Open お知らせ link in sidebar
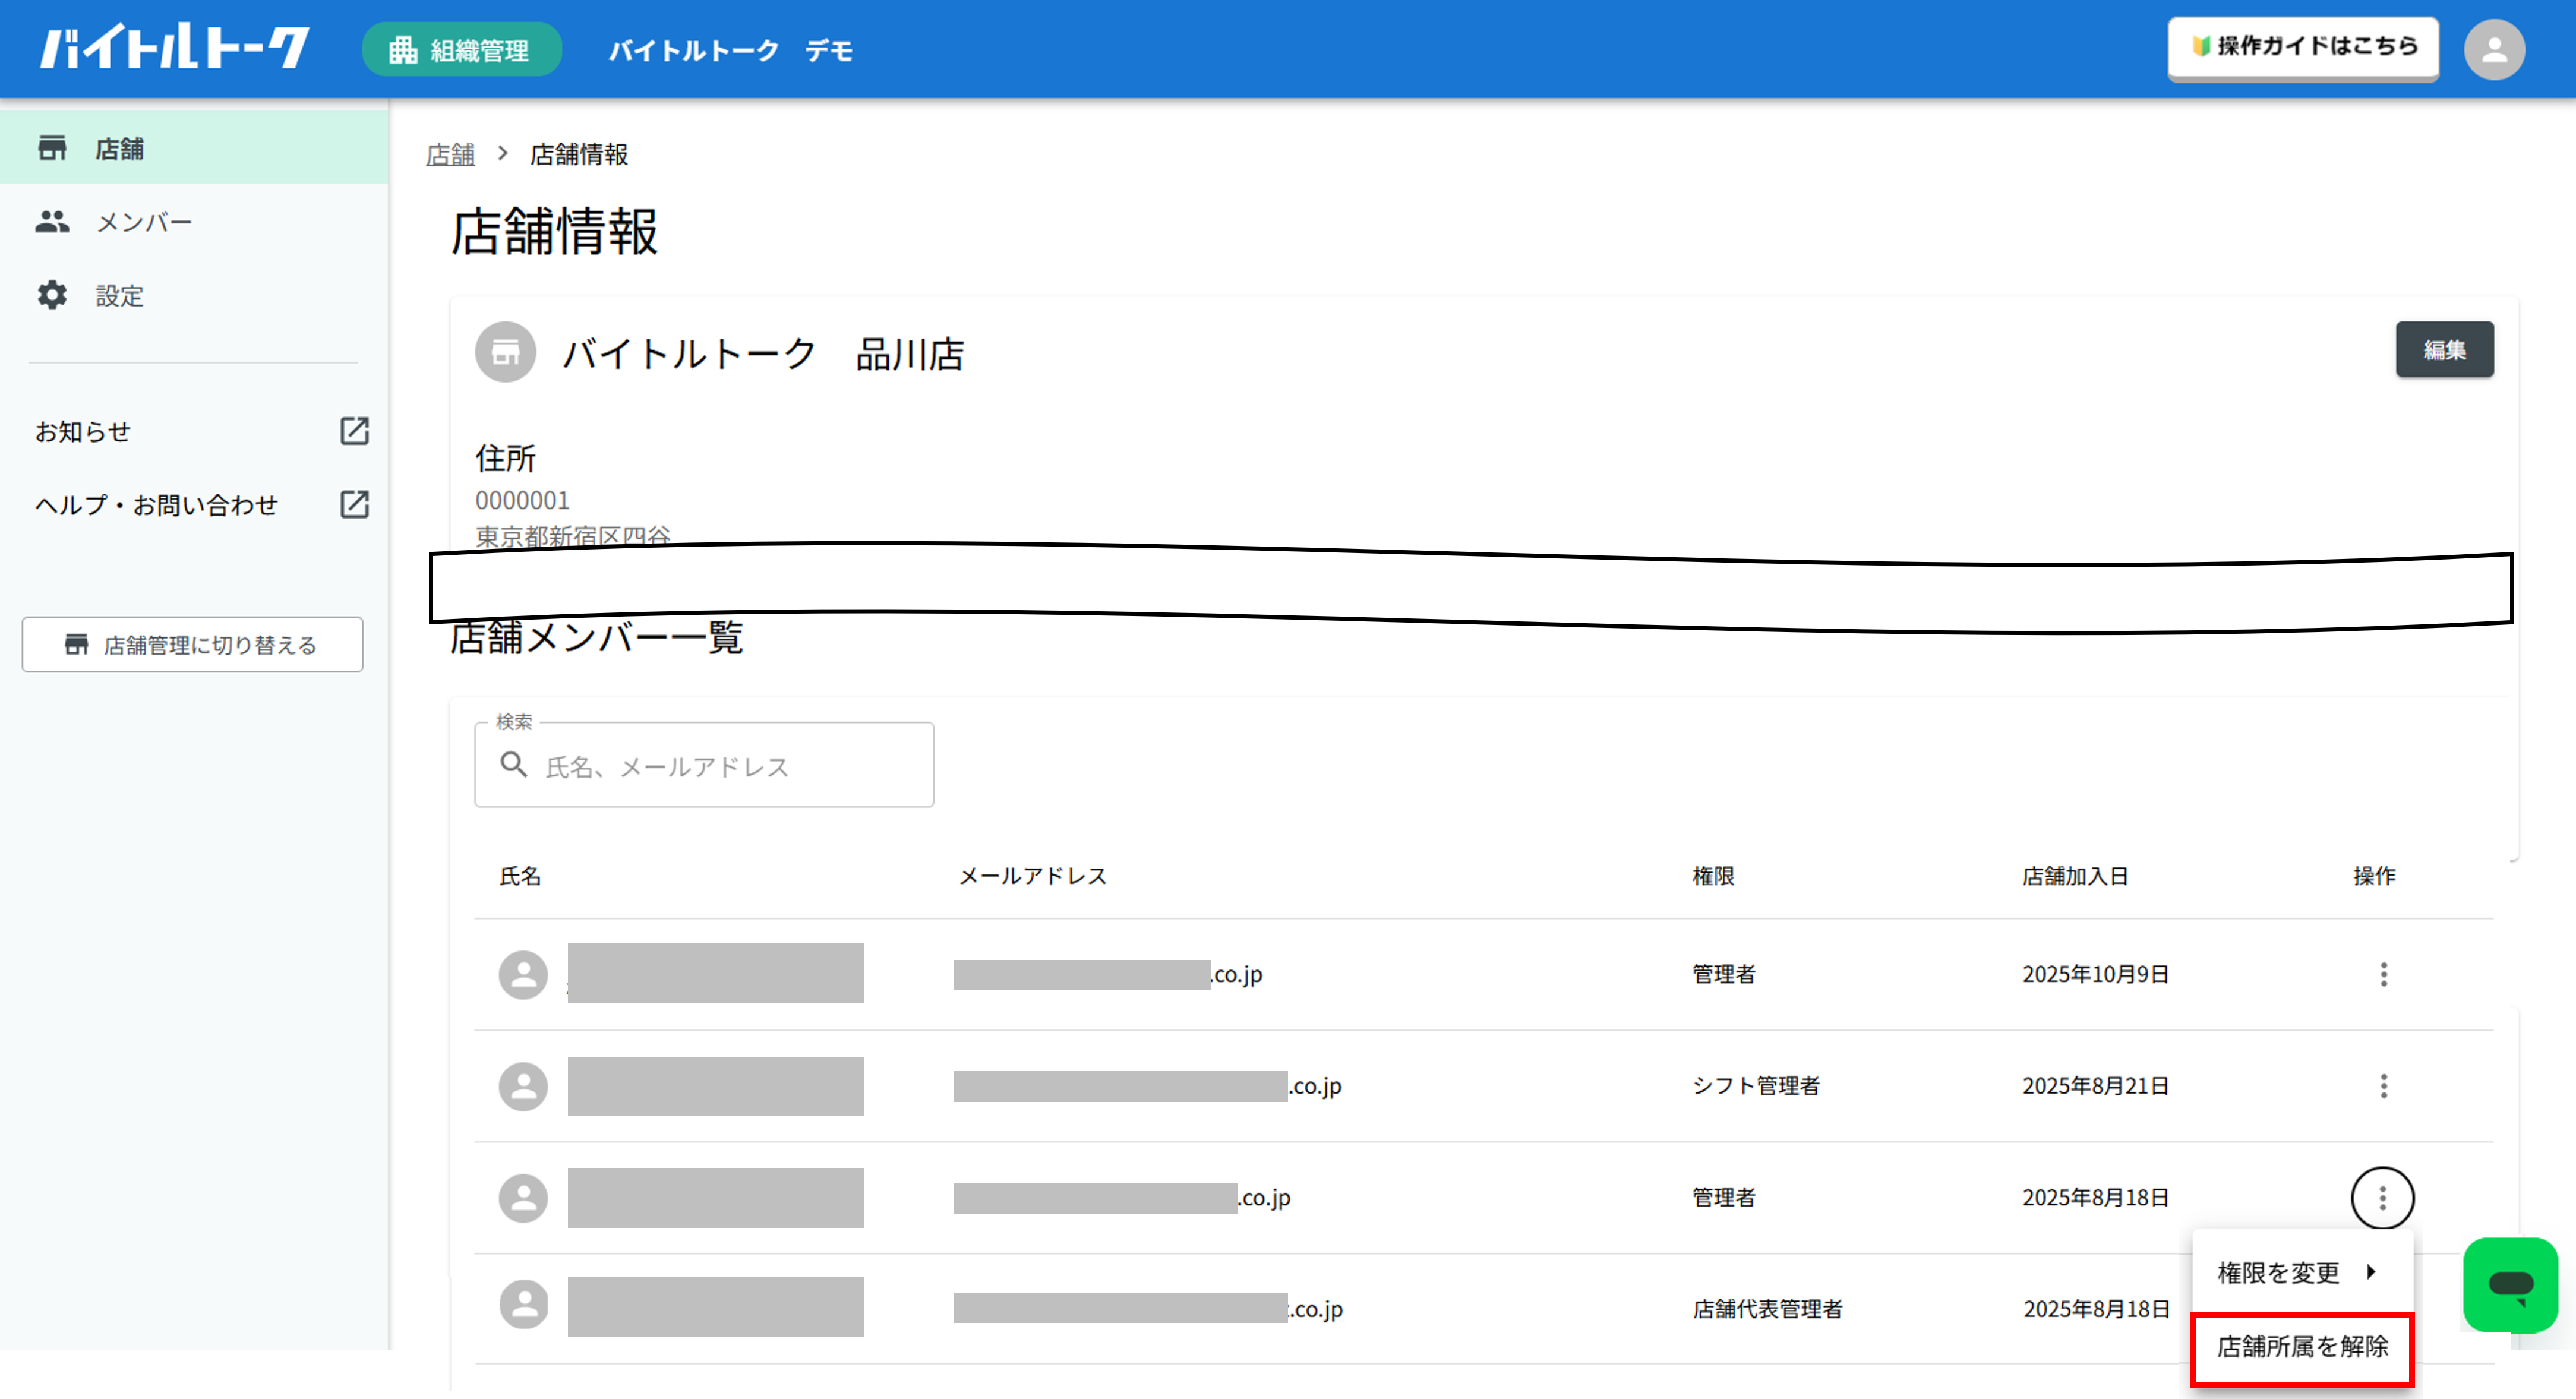The width and height of the screenshot is (2576, 1399). tap(83, 432)
